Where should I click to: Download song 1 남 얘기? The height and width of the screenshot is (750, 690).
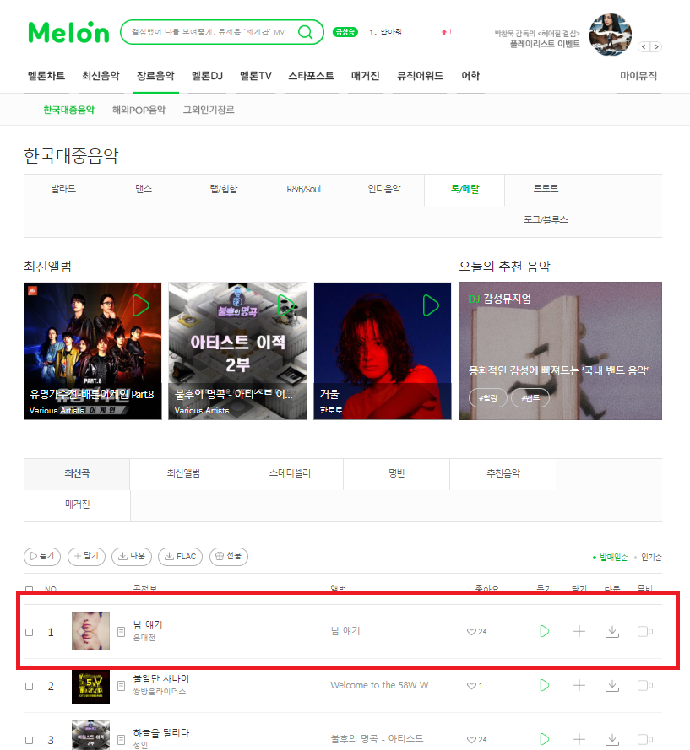[612, 631]
